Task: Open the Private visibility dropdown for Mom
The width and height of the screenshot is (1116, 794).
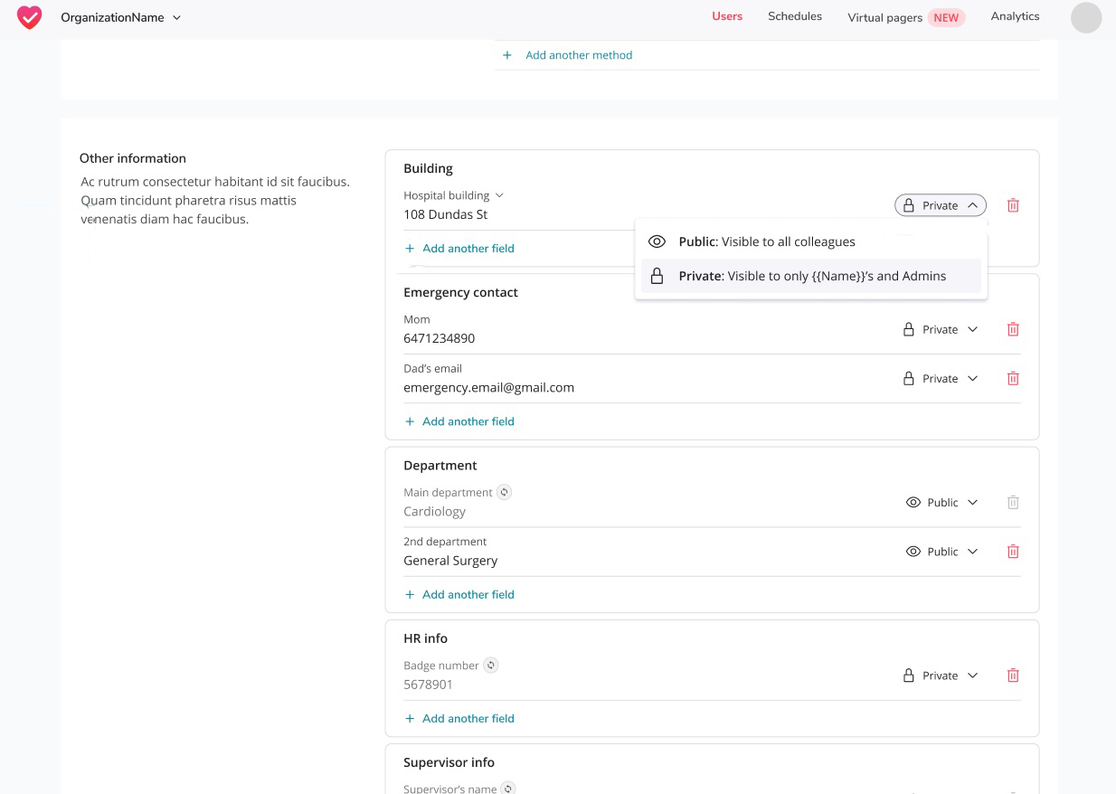Action: [x=940, y=329]
